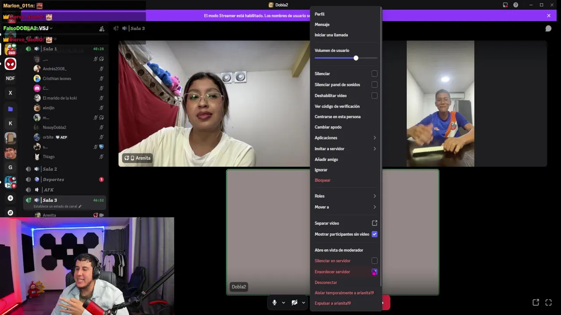Click the Separar vídeo pop-out icon

pyautogui.click(x=374, y=223)
